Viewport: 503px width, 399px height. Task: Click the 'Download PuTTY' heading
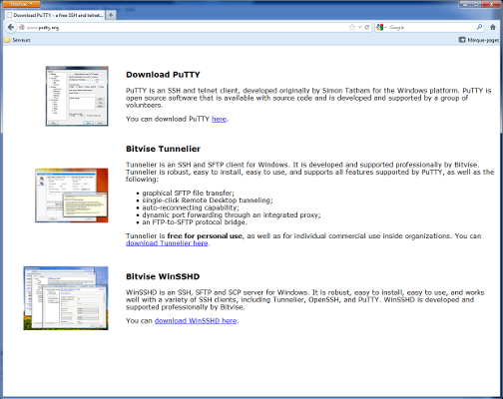click(x=163, y=75)
